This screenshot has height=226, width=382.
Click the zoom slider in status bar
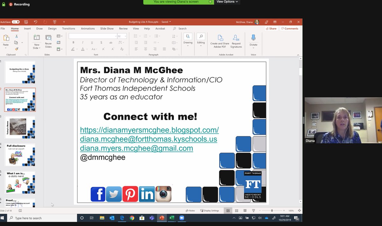[x=272, y=211]
